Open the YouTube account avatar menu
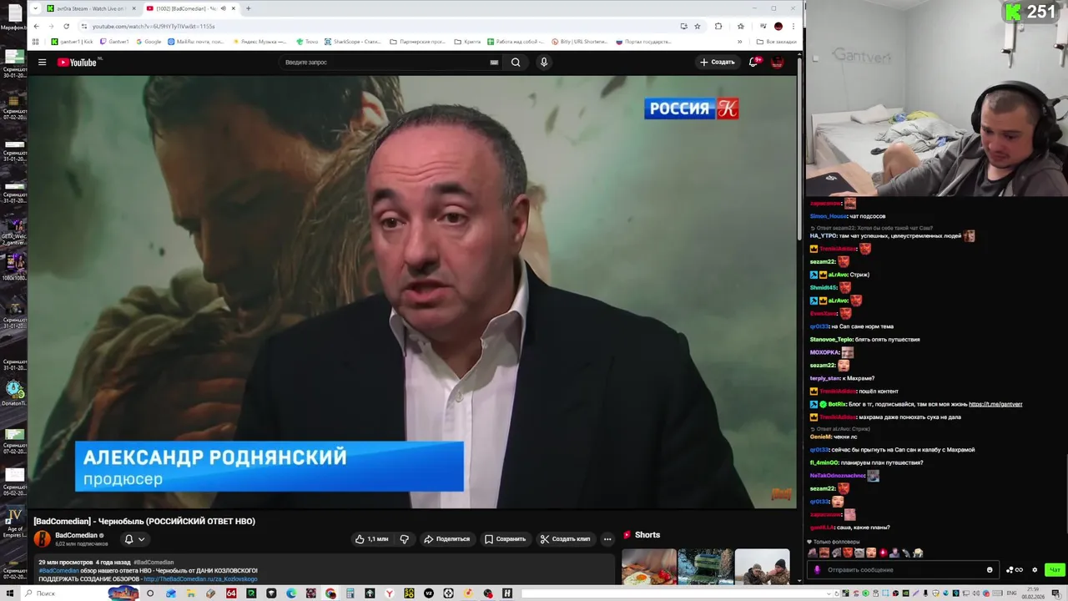The width and height of the screenshot is (1068, 601). pos(777,62)
